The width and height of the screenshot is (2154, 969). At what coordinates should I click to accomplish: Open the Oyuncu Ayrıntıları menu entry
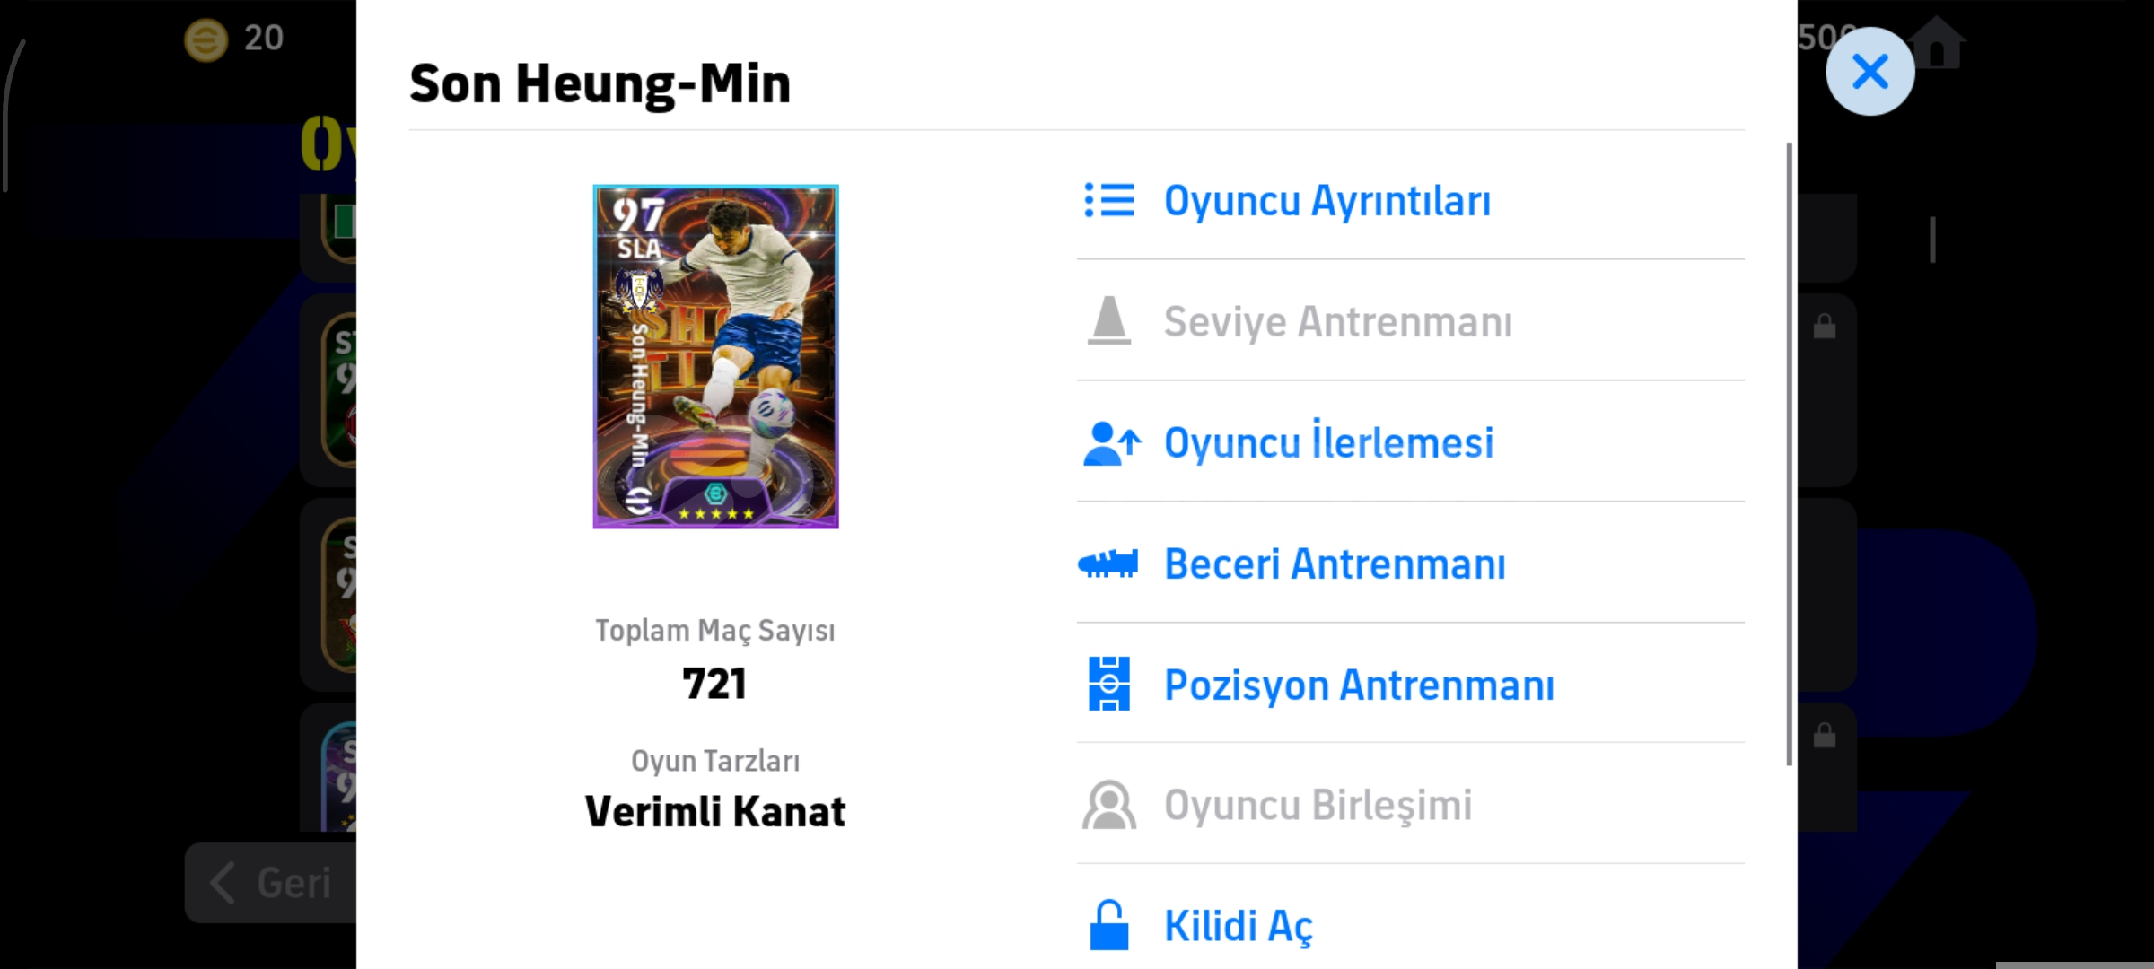pyautogui.click(x=1327, y=201)
